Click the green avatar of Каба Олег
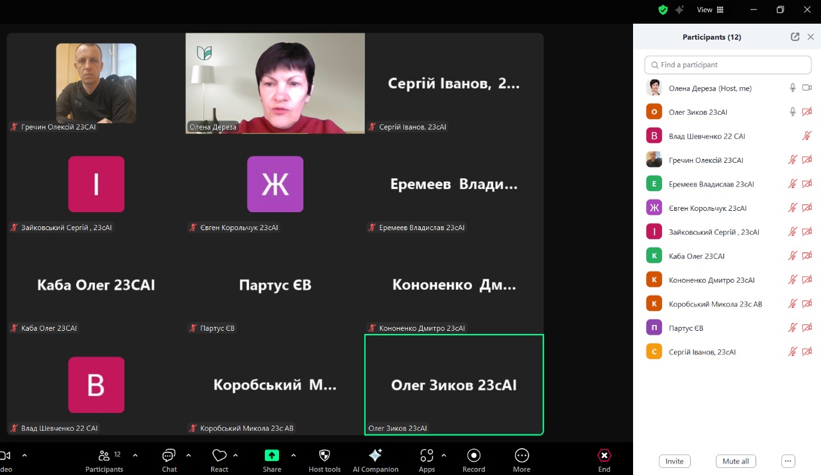This screenshot has height=475, width=821. tap(654, 256)
